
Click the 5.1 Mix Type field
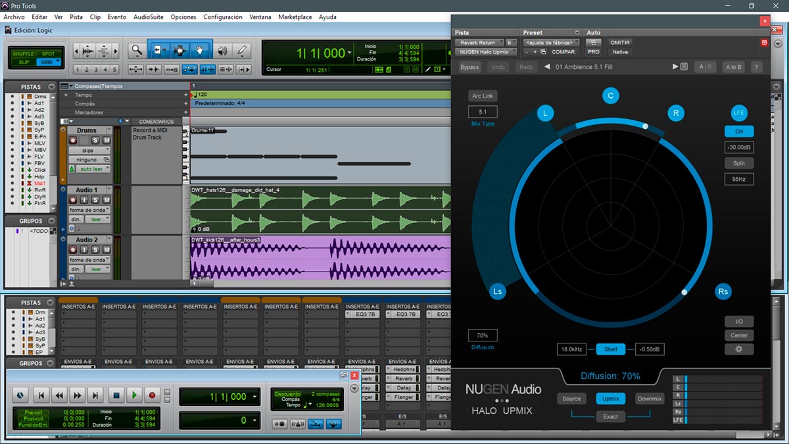[x=483, y=112]
